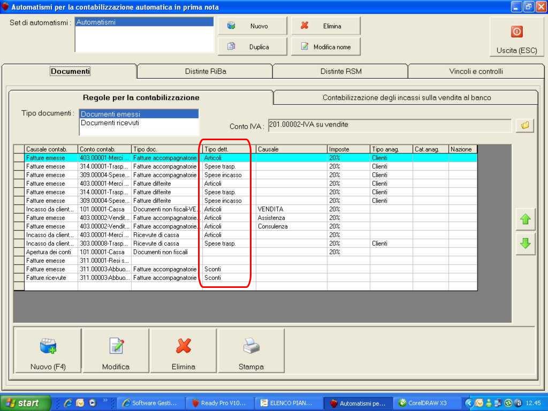Image resolution: width=548 pixels, height=411 pixels.
Task: Click the Tipo dett. column header
Action: click(229, 149)
